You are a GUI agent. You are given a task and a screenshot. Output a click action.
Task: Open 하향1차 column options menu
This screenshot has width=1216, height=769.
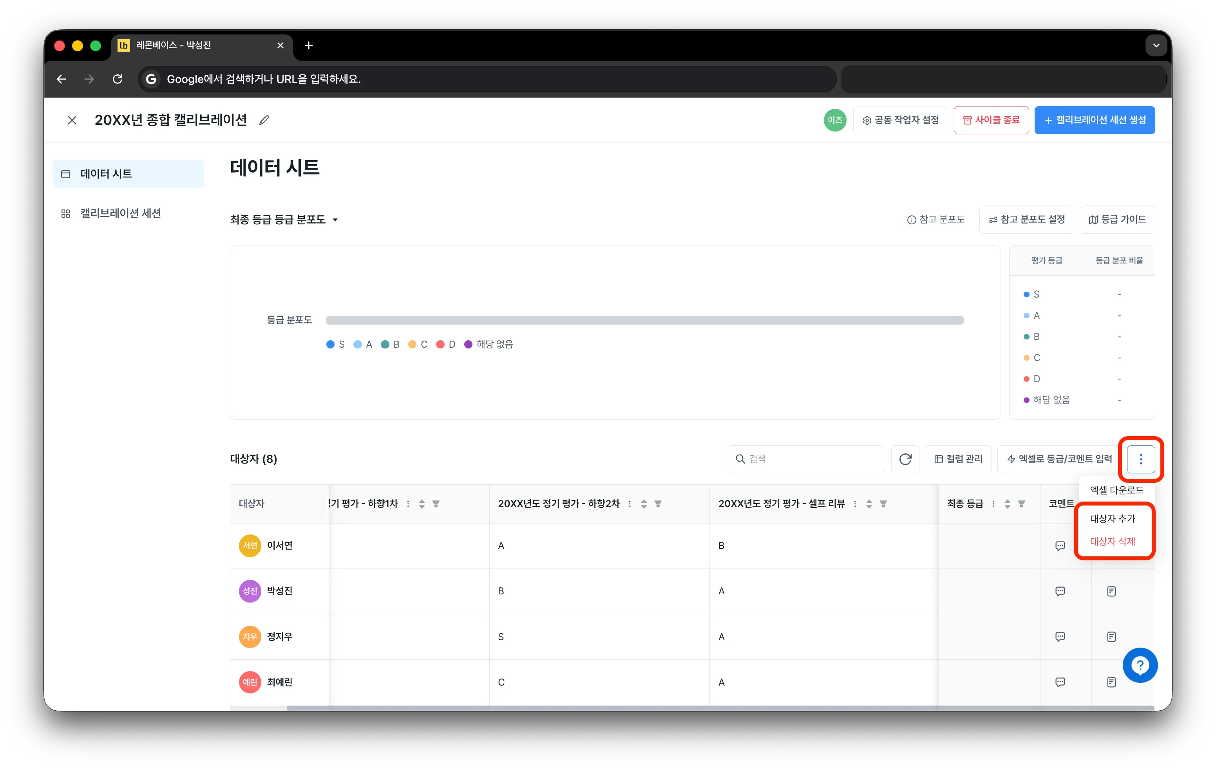pos(408,504)
